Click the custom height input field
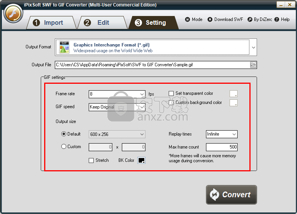The height and width of the screenshot is (214, 297). click(x=134, y=147)
